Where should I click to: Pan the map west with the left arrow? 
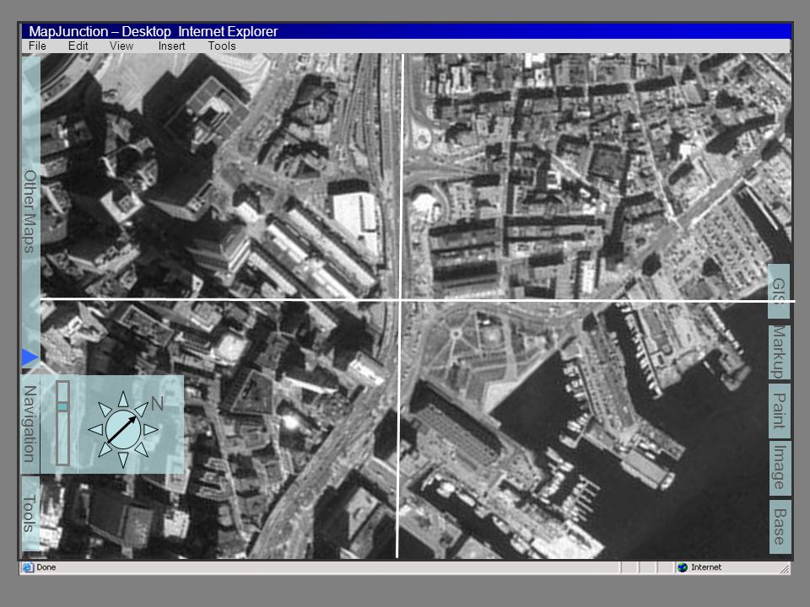coord(95,429)
